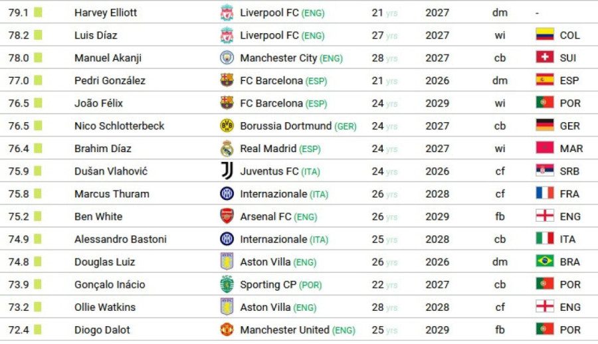598x344 pixels.
Task: Open Pedri González player page
Action: click(x=110, y=80)
